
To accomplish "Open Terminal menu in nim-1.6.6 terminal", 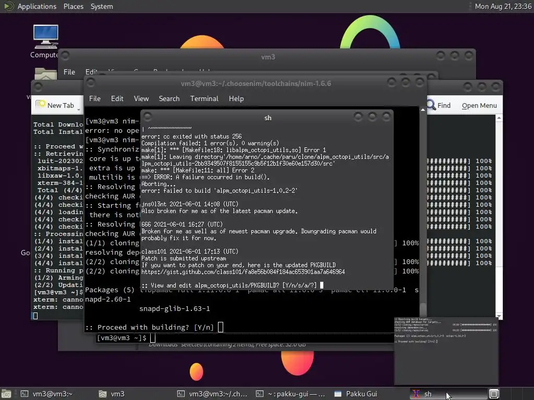I will coord(204,98).
